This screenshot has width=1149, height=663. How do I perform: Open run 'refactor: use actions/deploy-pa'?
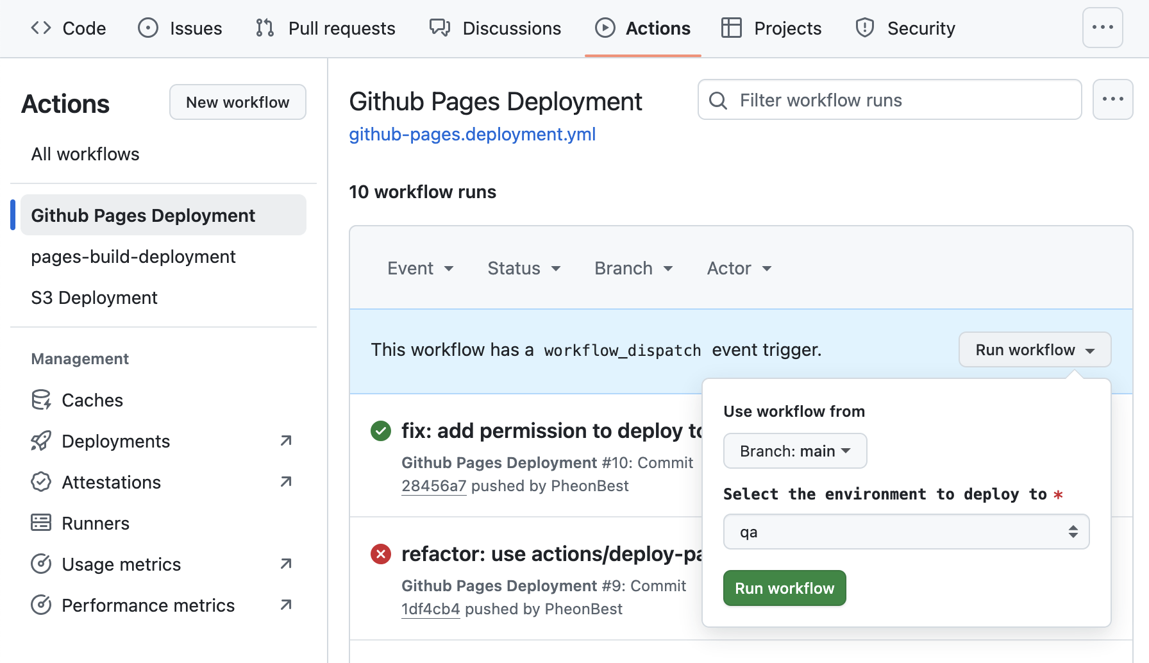click(x=551, y=554)
